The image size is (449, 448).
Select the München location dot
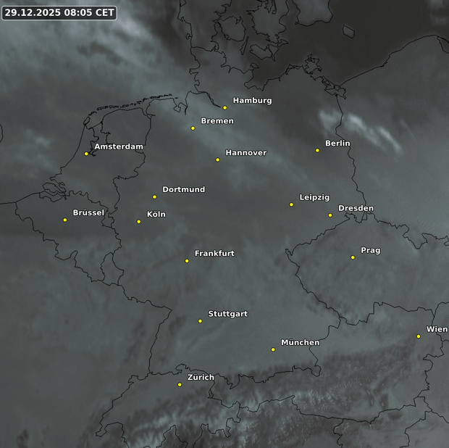(273, 349)
